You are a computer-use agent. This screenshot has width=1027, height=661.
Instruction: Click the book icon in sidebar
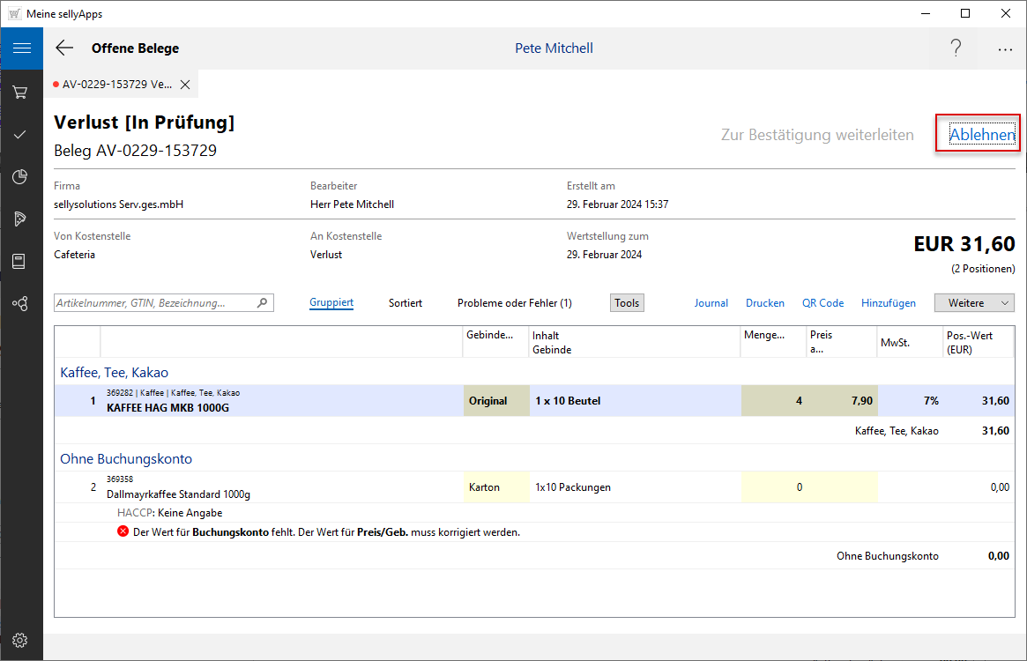(x=20, y=261)
